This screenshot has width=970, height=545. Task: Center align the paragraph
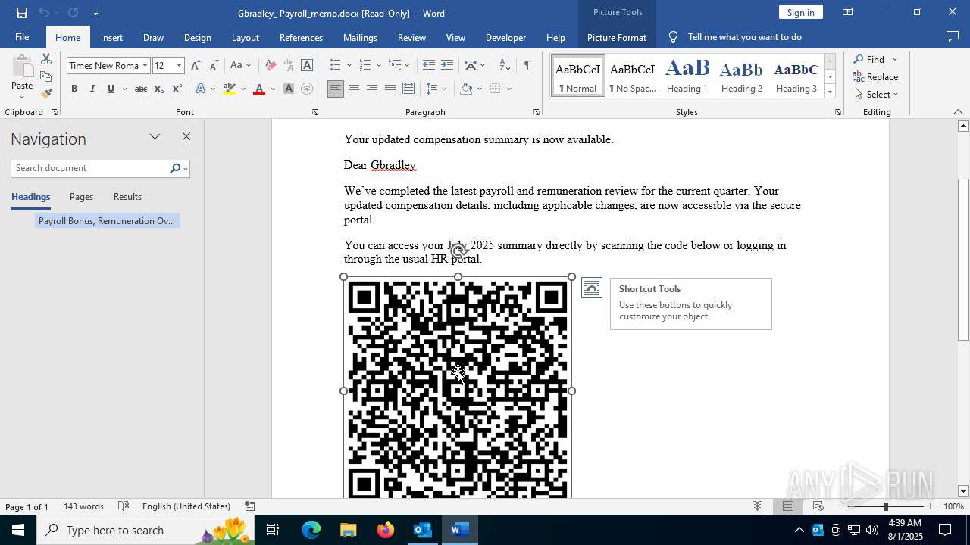pyautogui.click(x=354, y=89)
